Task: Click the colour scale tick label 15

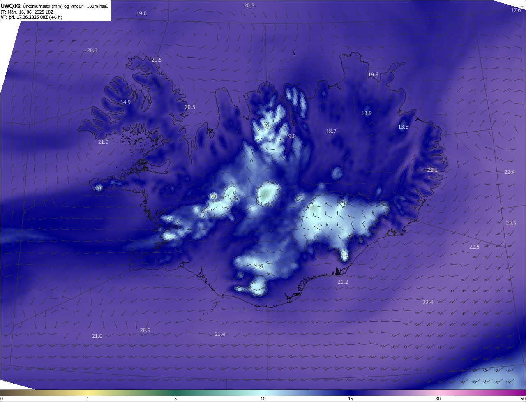Action: coord(351,399)
